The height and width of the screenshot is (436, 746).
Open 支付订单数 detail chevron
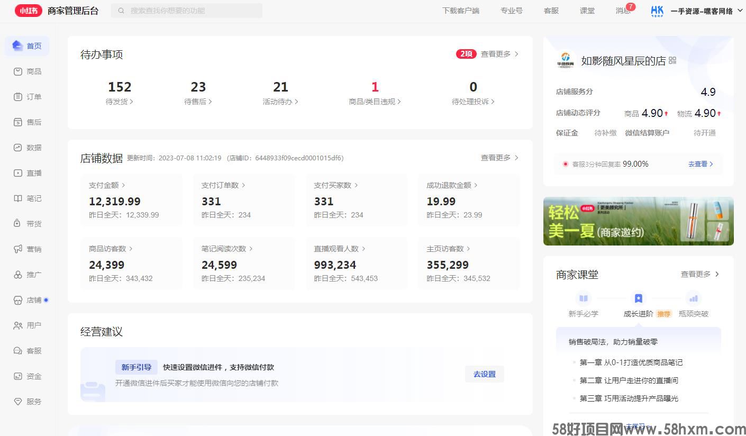[x=243, y=185]
